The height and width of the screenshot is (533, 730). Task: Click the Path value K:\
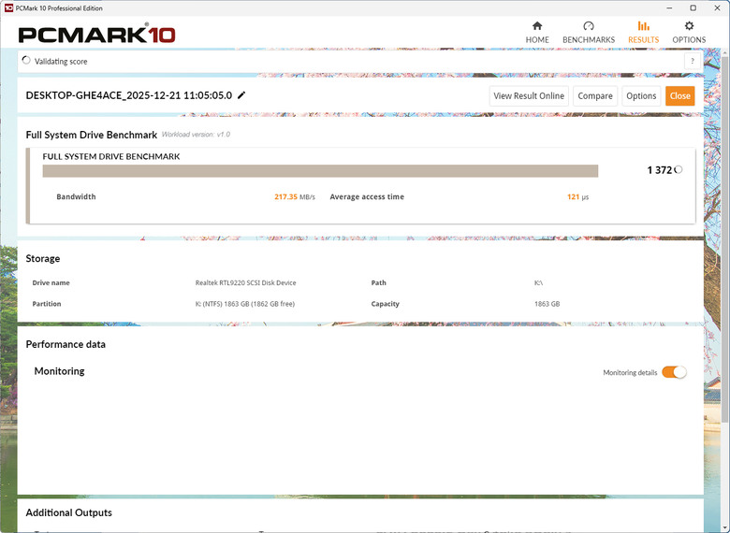(x=539, y=282)
